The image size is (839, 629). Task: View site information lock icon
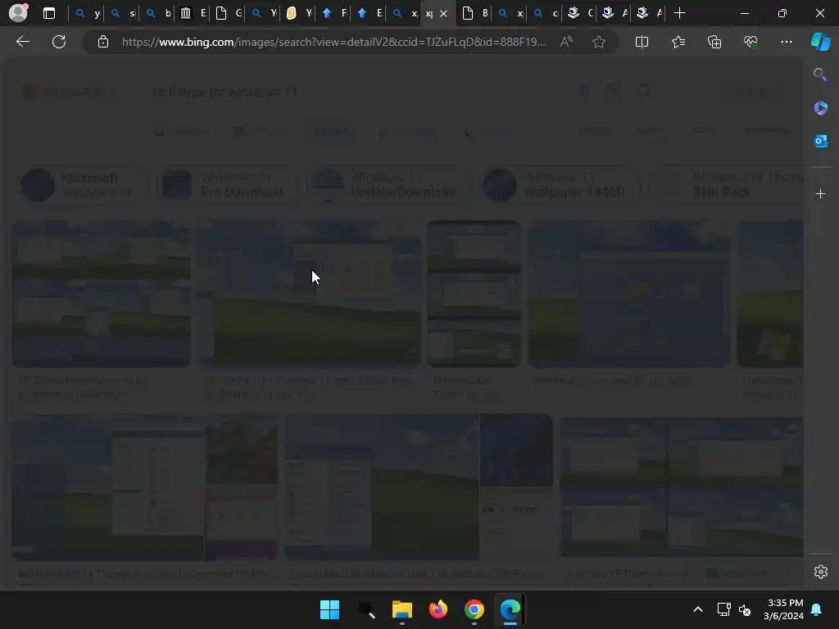click(103, 42)
